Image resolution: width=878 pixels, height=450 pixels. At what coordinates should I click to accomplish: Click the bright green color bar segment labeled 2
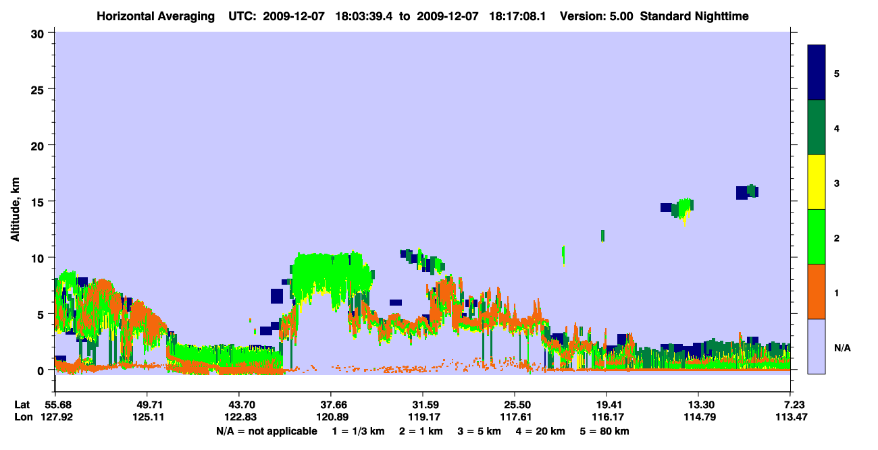[x=817, y=237]
